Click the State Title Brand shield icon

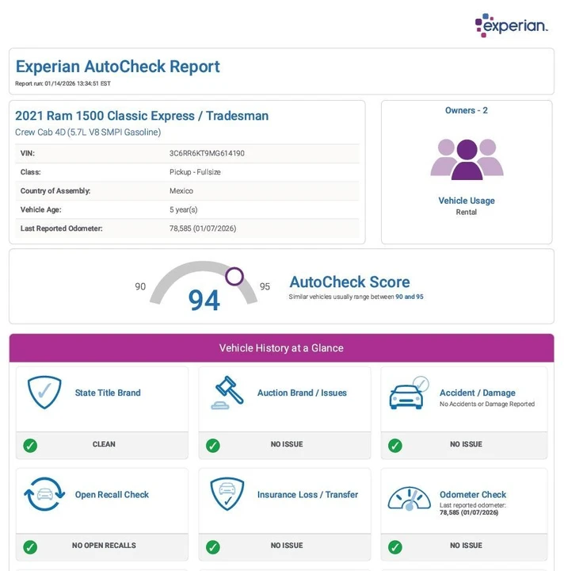tap(44, 393)
